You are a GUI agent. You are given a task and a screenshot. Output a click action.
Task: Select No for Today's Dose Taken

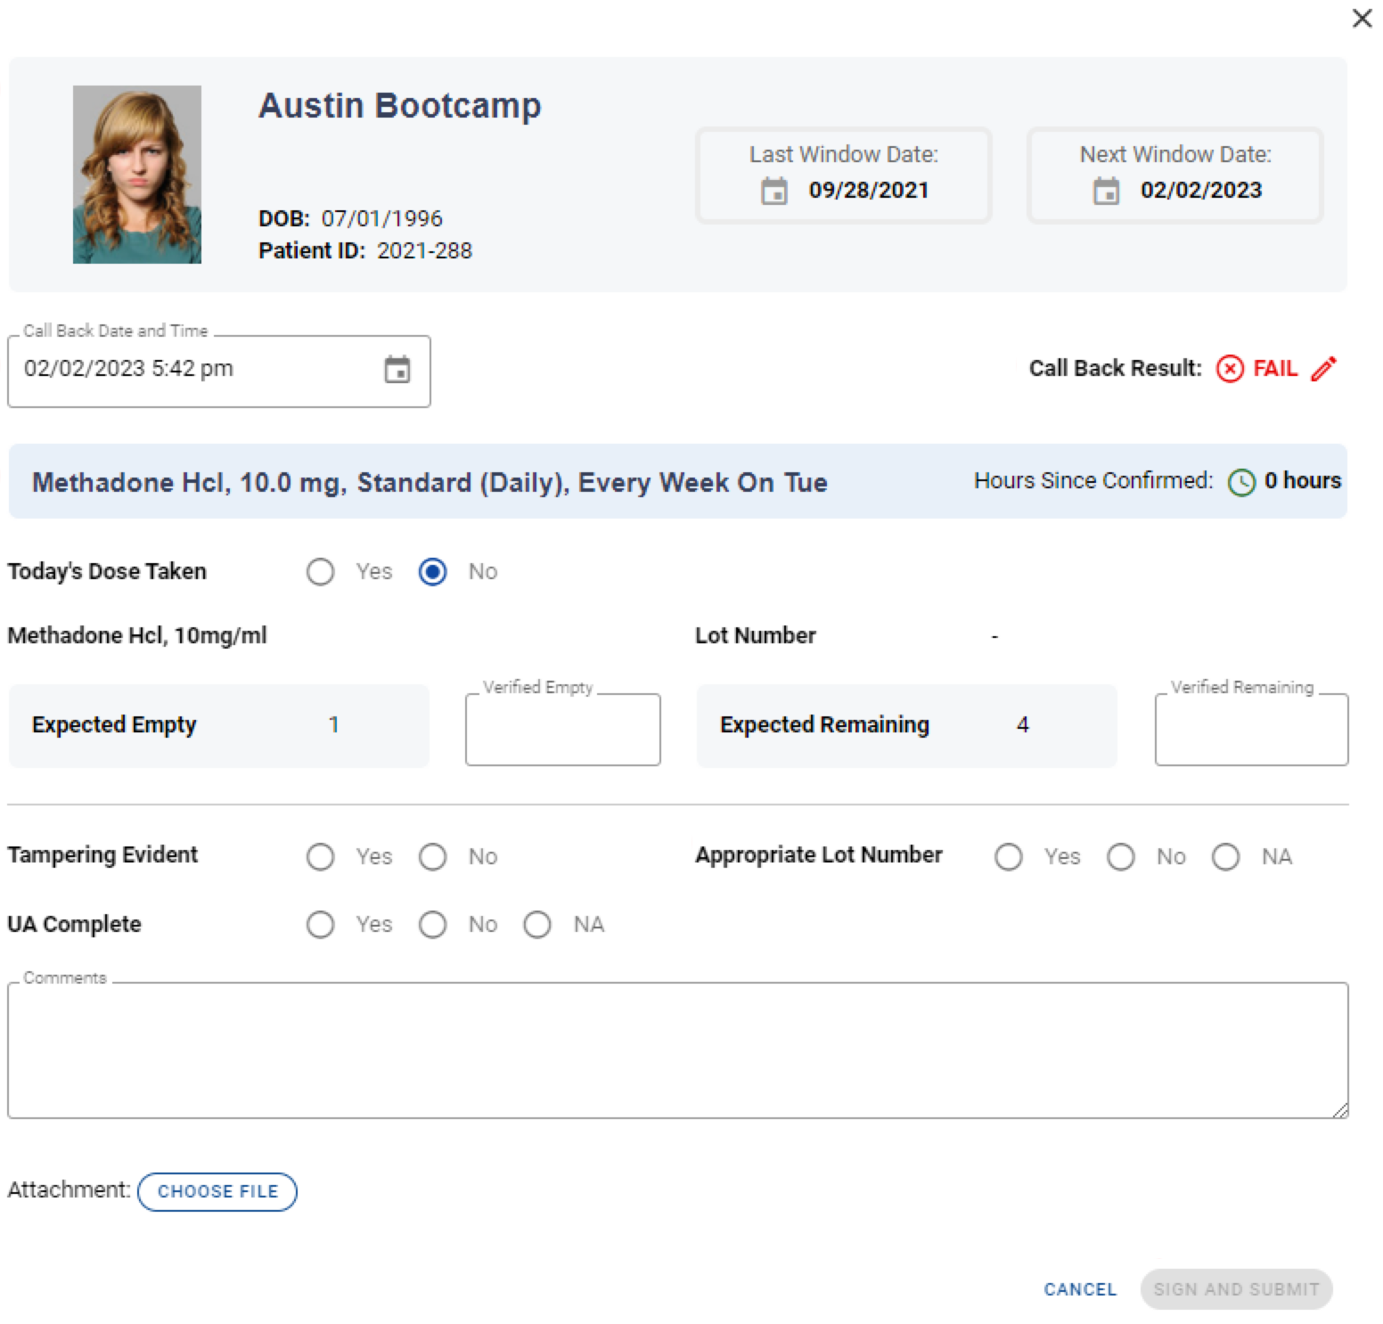[433, 572]
